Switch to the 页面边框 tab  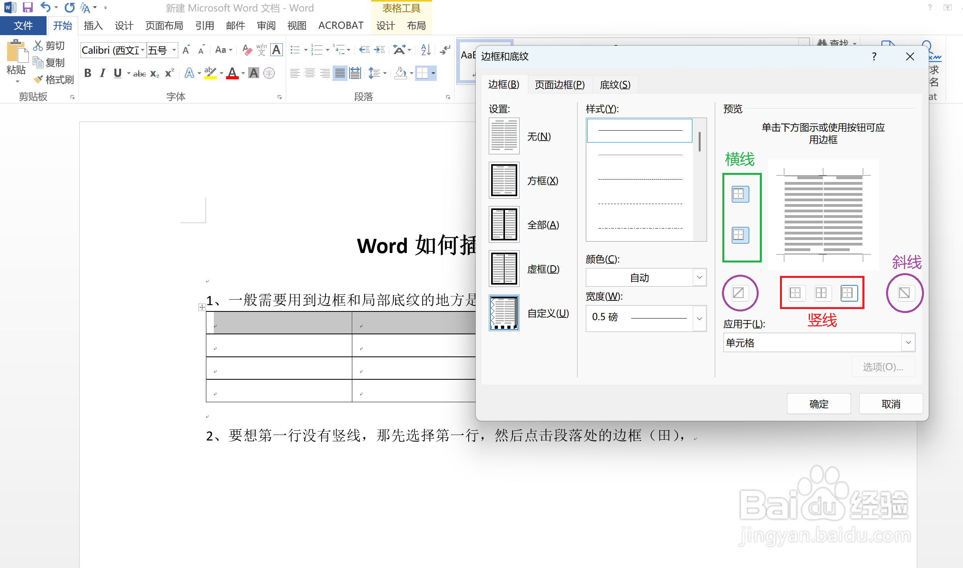point(559,84)
